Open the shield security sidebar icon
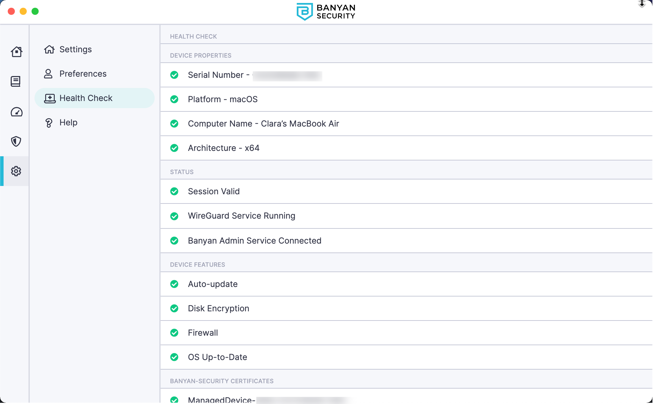653x404 pixels. (16, 141)
